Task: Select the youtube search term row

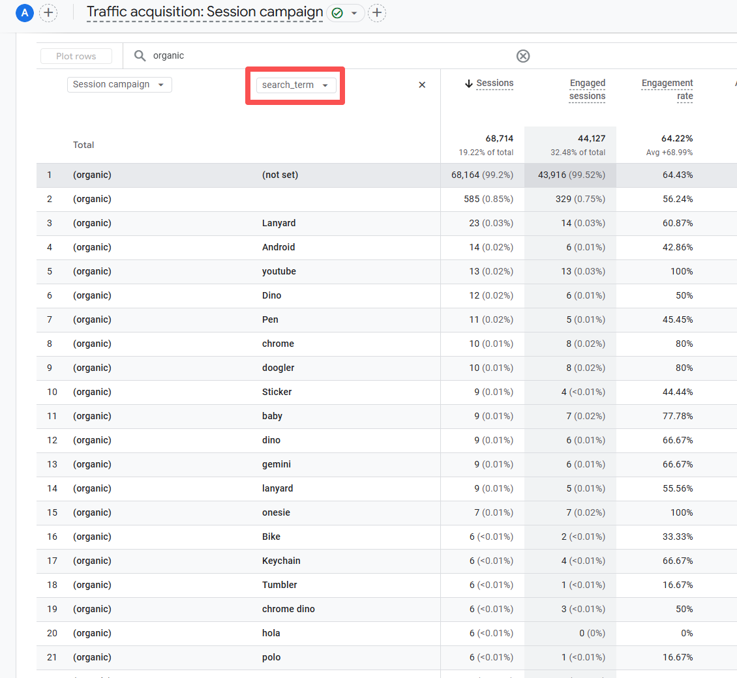Action: click(x=278, y=271)
